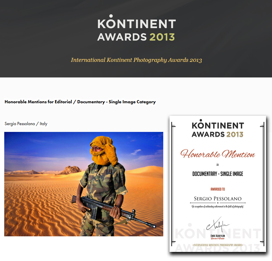Image resolution: width=272 pixels, height=261 pixels.
Task: Click the Awarded To label on the certificate
Action: point(217,189)
